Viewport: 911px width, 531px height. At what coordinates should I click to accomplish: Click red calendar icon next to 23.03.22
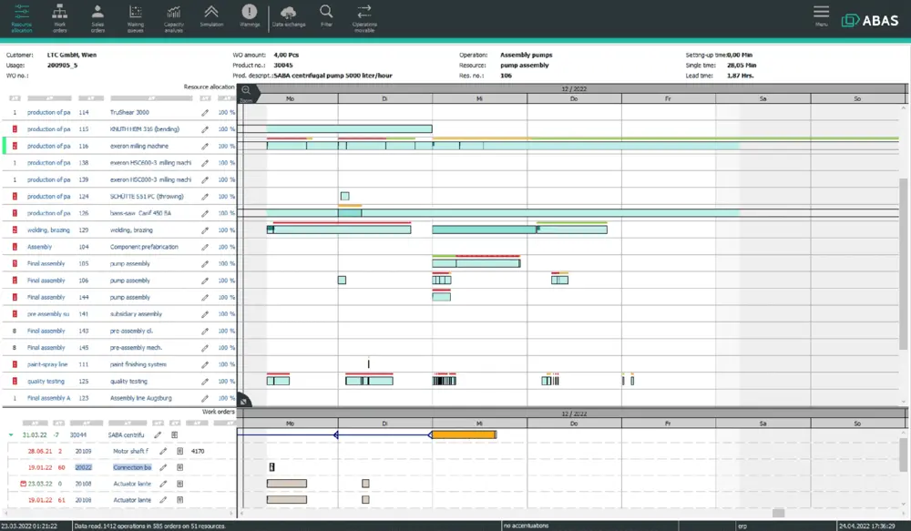tap(24, 484)
